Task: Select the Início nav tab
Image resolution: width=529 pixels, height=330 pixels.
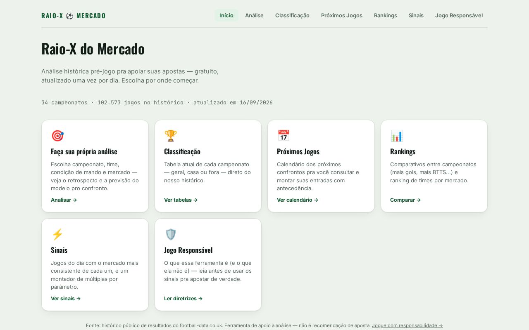Action: 226,15
